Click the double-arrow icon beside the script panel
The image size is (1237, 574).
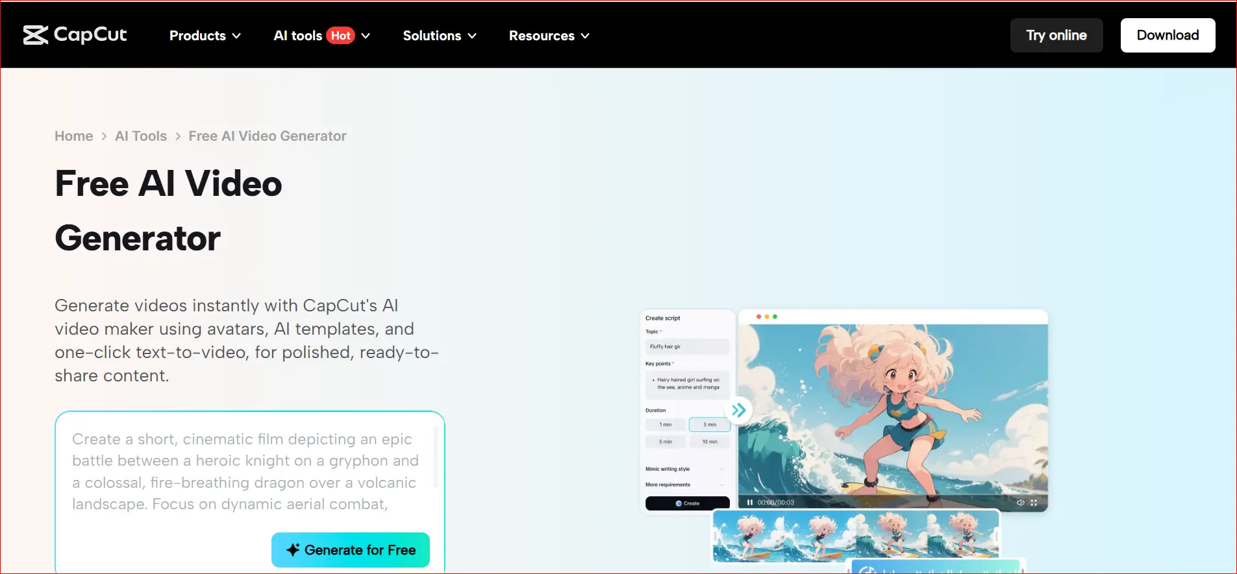click(738, 410)
